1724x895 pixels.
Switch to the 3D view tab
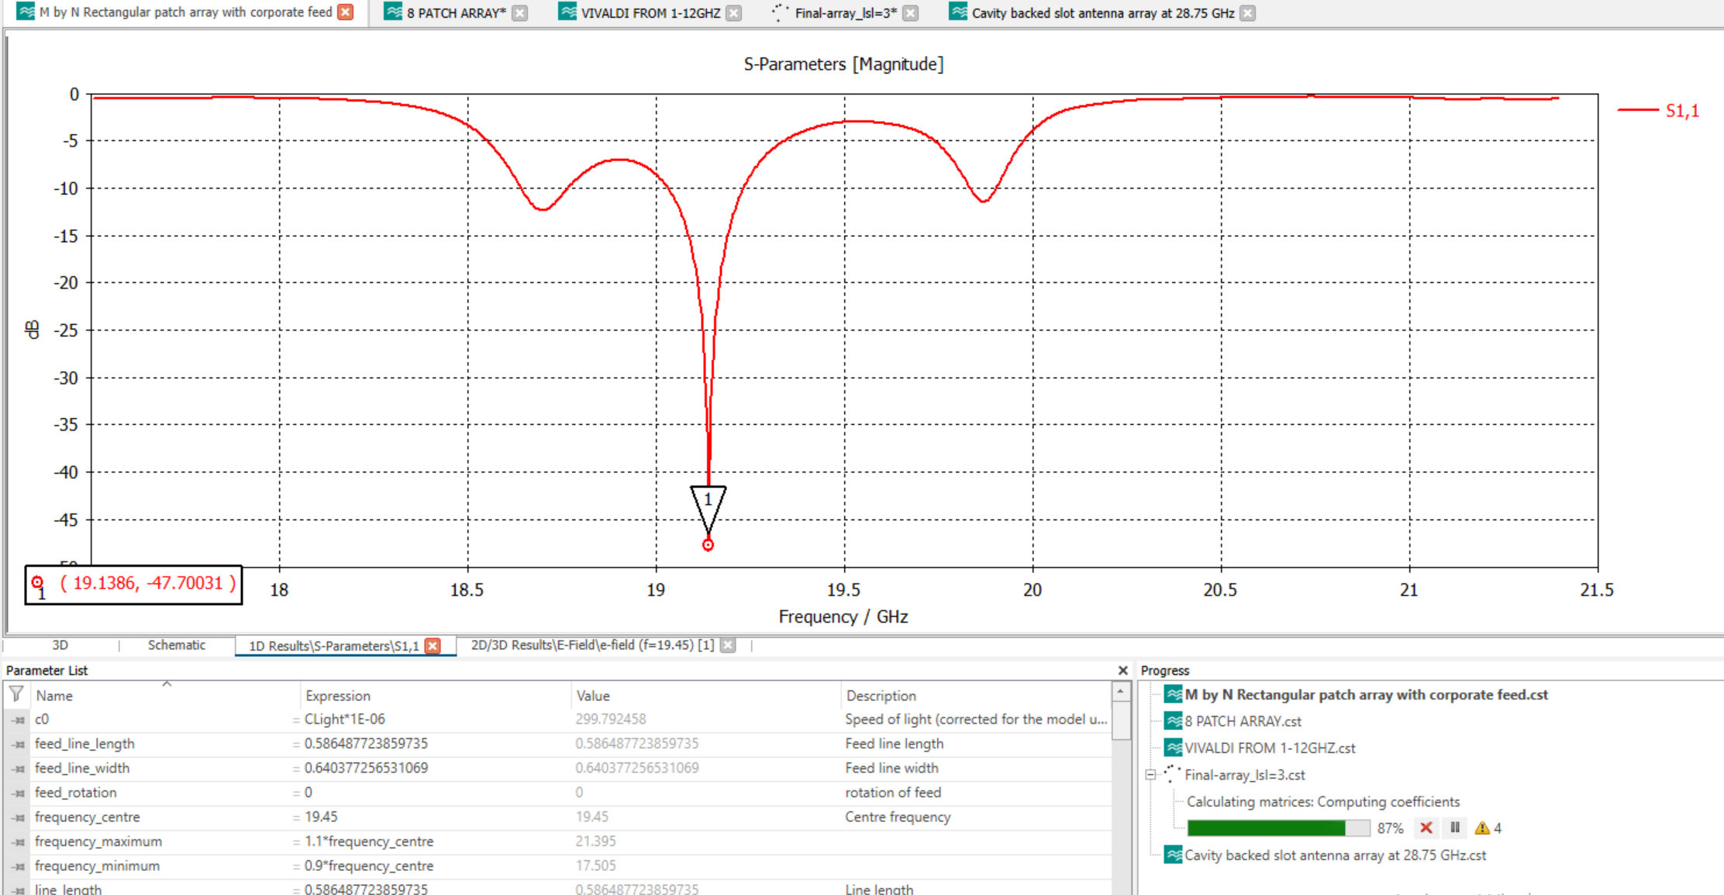point(60,645)
